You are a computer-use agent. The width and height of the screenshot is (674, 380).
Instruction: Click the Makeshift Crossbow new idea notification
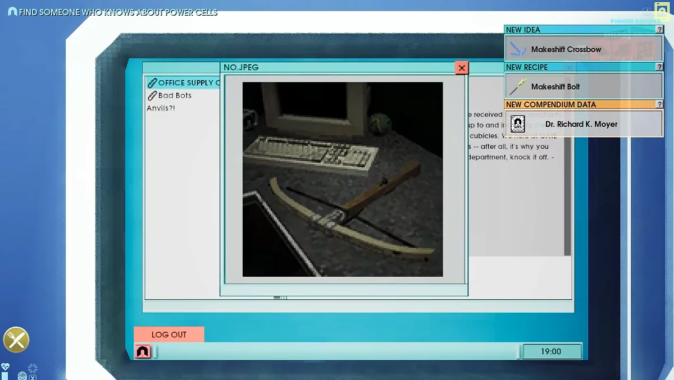pos(584,49)
